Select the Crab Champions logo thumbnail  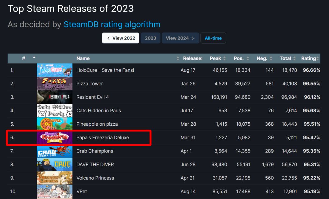(55, 151)
